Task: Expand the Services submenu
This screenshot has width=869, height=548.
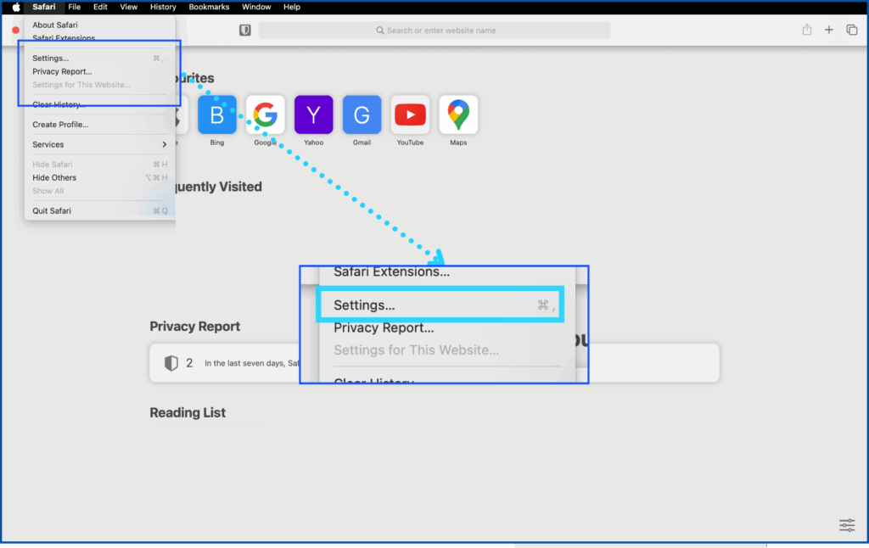Action: 99,144
